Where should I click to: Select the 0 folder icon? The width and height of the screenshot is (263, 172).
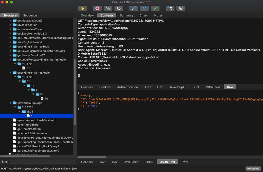(37, 94)
